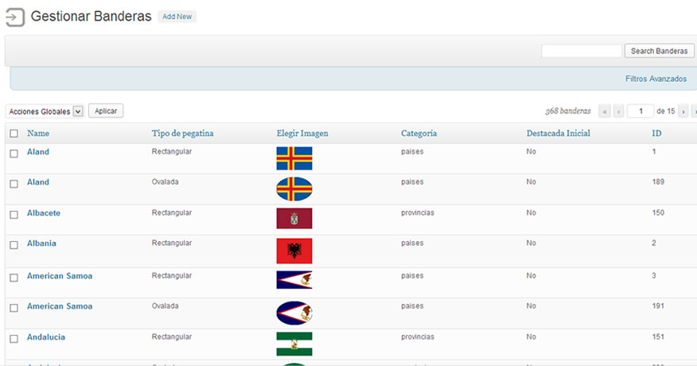Open the rectangular American Samoa link
The width and height of the screenshot is (697, 366).
click(60, 276)
